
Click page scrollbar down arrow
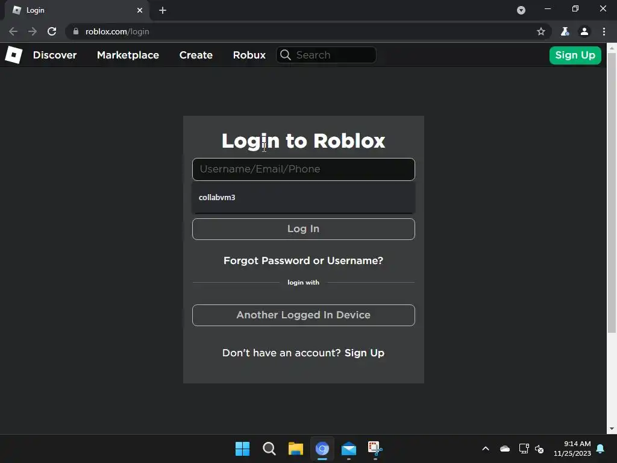pos(612,429)
